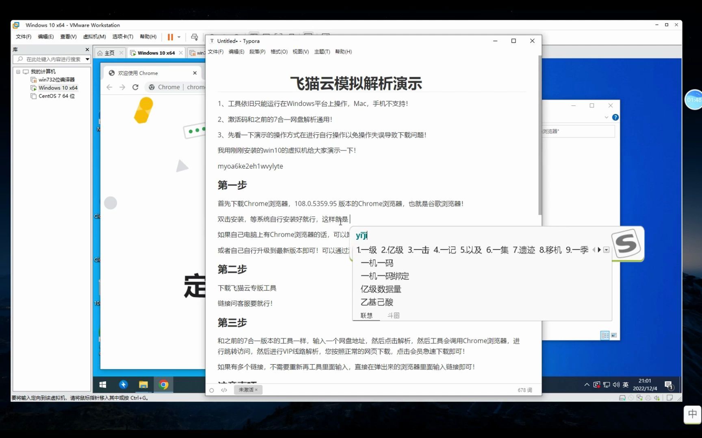Toggle Typora source code mode icon
Screen dimensions: 702x438
[x=224, y=390]
